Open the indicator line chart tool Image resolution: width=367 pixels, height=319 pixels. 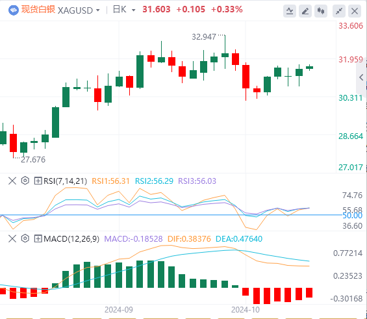click(x=290, y=11)
